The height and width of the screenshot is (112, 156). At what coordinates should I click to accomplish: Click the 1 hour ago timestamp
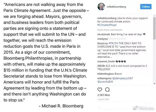tap(103, 99)
